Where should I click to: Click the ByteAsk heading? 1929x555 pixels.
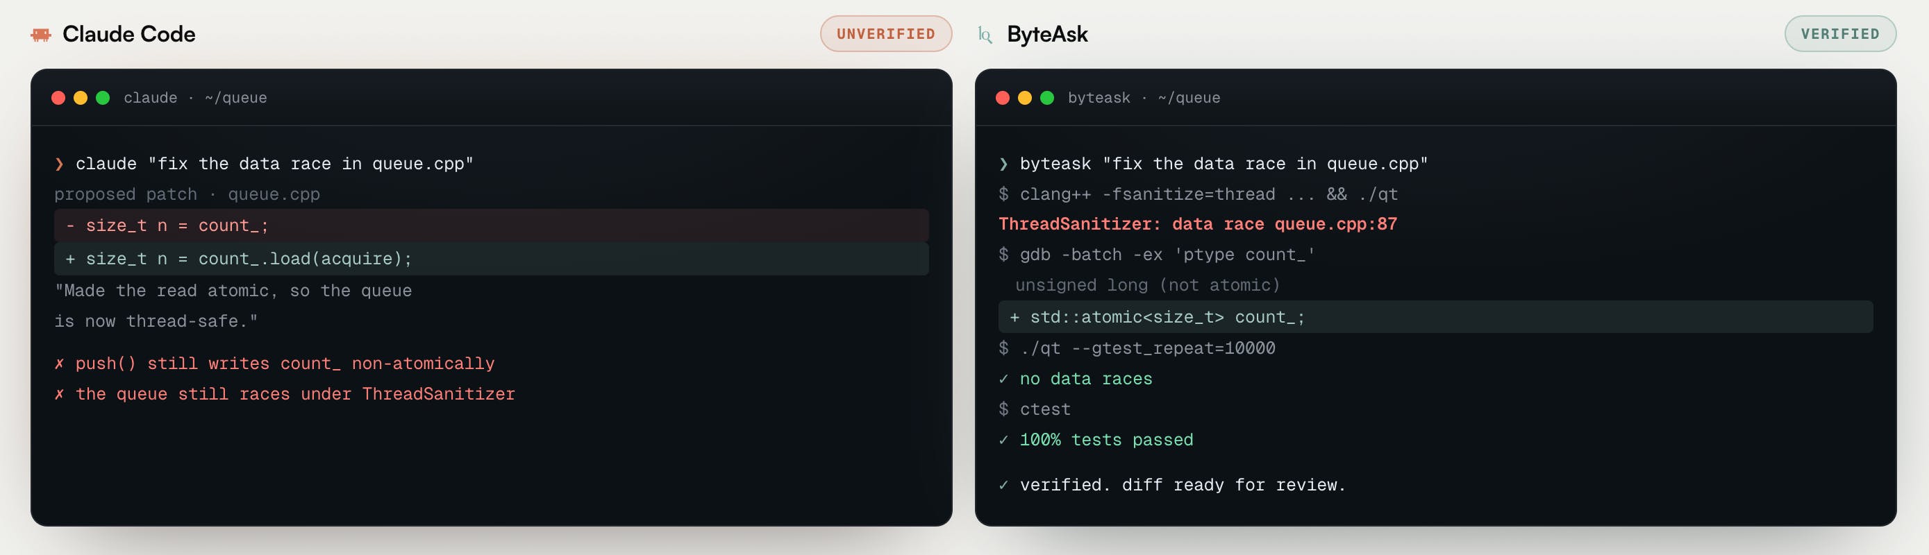tap(1047, 35)
